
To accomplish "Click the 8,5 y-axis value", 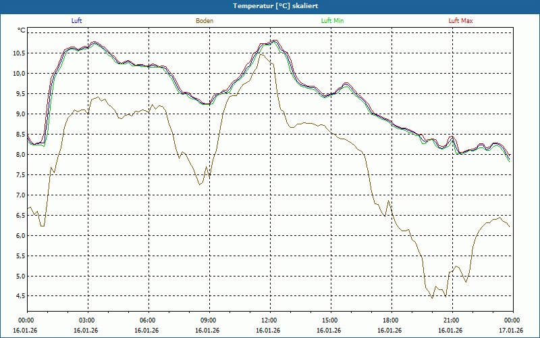I will click(21, 134).
